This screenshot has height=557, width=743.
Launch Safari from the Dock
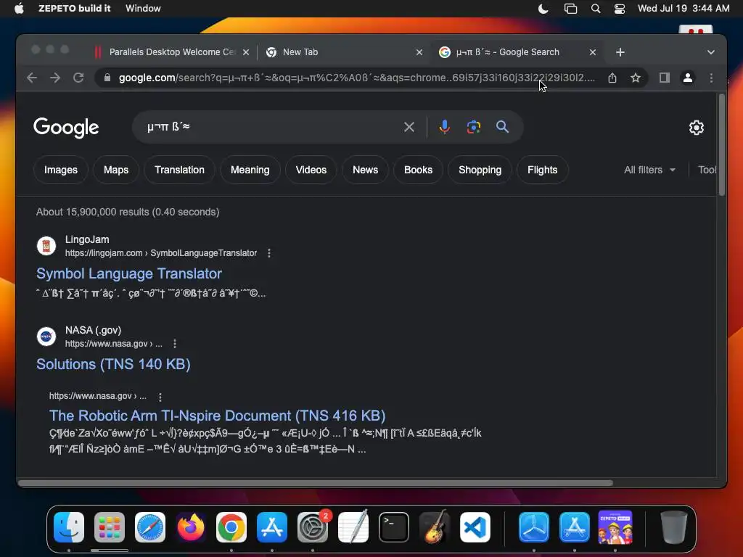[150, 527]
